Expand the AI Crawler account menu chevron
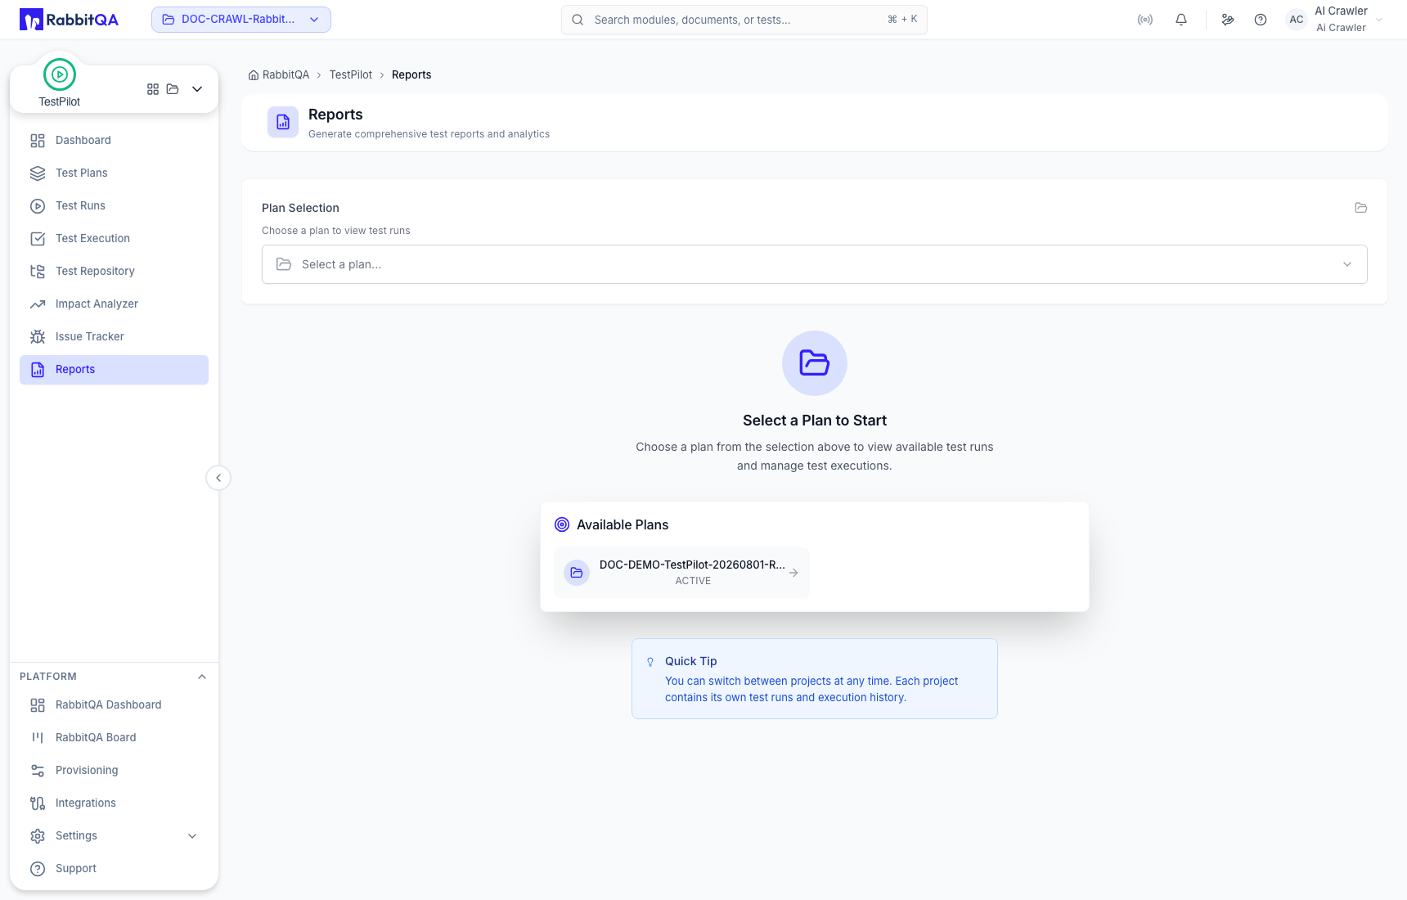 click(1379, 20)
